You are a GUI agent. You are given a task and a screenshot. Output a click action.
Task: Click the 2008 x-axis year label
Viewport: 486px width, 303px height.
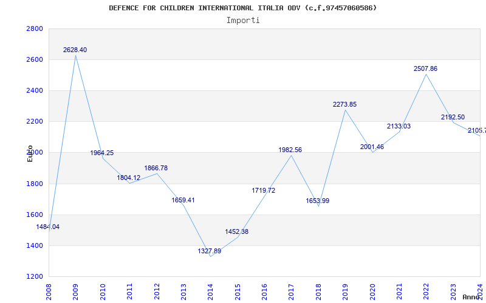49,291
